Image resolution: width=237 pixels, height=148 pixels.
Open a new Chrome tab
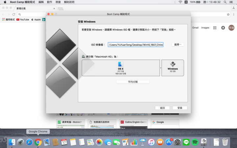[61, 9]
